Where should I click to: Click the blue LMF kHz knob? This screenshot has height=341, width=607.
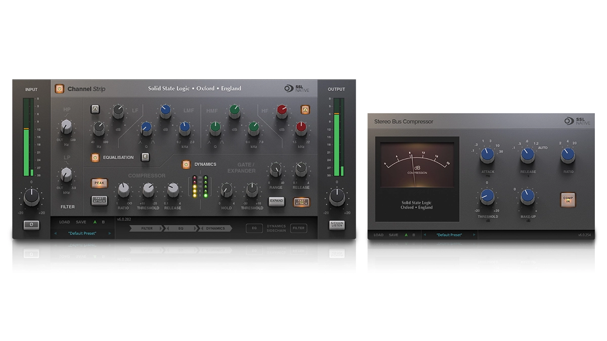pyautogui.click(x=184, y=128)
